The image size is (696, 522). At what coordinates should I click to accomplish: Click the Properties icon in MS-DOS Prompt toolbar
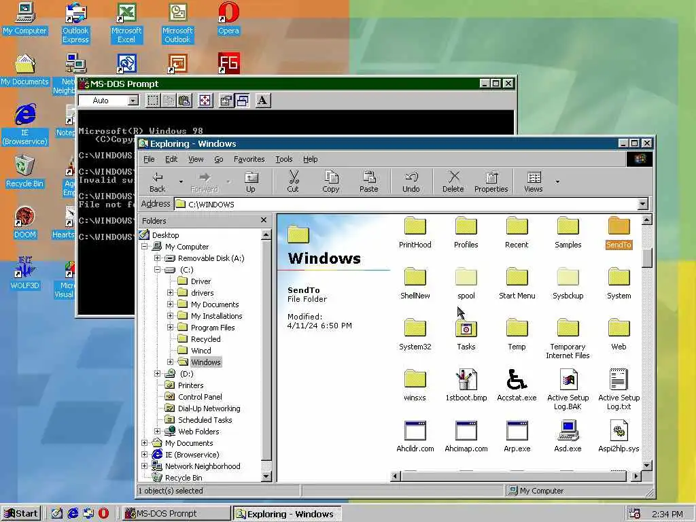(226, 101)
